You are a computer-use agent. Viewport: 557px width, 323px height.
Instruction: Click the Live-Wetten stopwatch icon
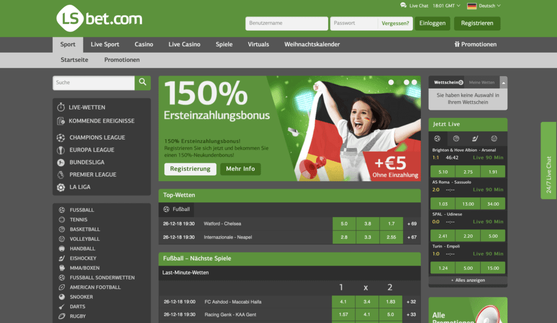[61, 107]
